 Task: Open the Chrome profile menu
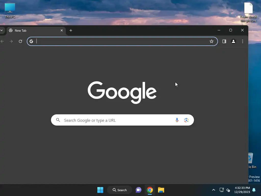(x=233, y=41)
